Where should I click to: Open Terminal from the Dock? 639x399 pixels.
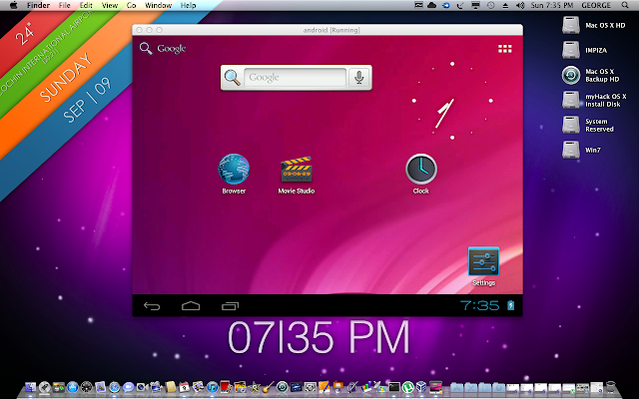394,387
